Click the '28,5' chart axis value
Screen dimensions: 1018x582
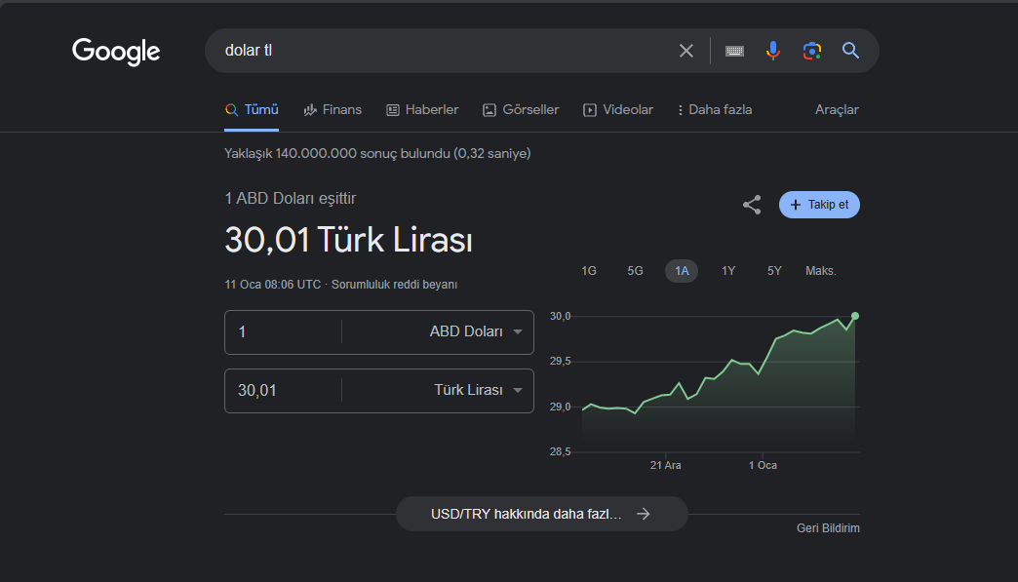pos(561,451)
